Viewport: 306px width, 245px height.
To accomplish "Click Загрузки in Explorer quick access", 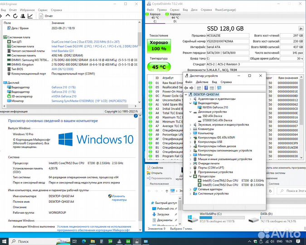I will 163,214.
